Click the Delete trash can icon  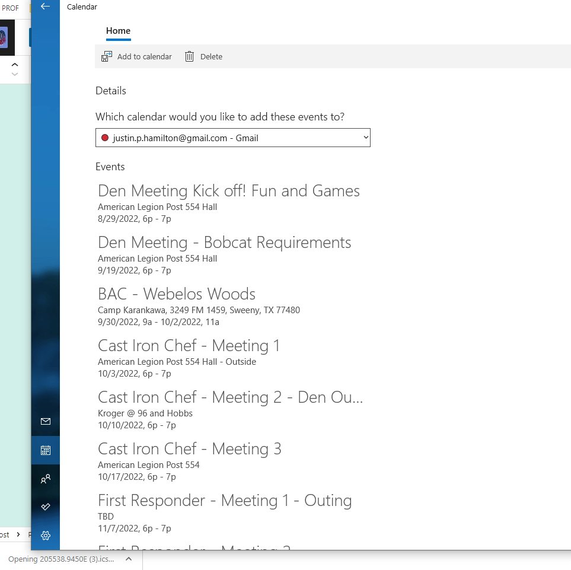[x=190, y=57]
